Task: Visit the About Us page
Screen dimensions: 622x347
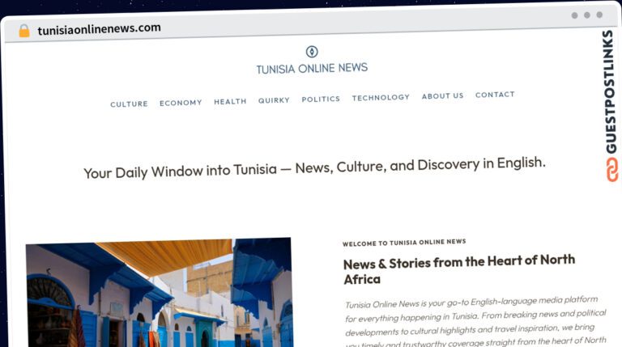Action: click(443, 96)
